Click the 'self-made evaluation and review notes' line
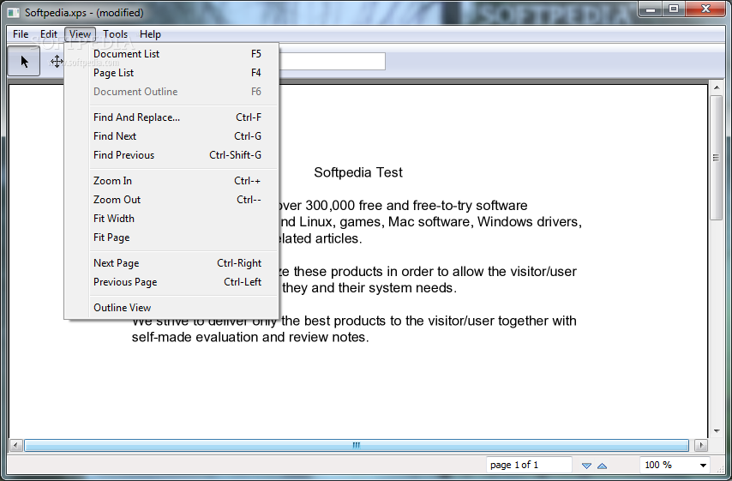This screenshot has width=732, height=481. [250, 337]
